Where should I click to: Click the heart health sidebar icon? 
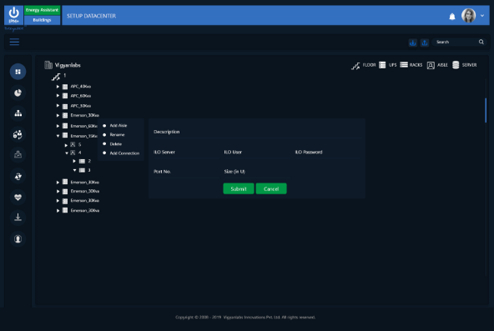(18, 198)
